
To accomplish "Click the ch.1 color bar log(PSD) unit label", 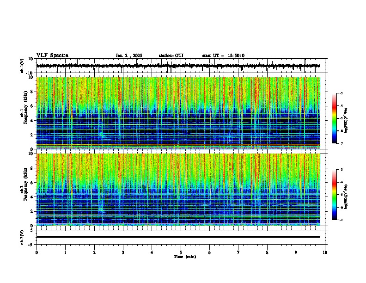I will pos(346,120).
